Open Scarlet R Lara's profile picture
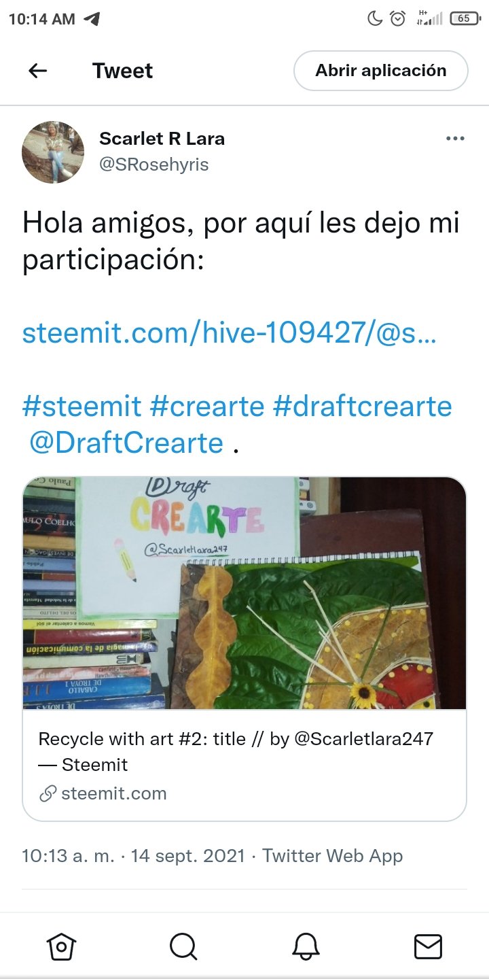Screen dimensions: 489x979 point(53,152)
